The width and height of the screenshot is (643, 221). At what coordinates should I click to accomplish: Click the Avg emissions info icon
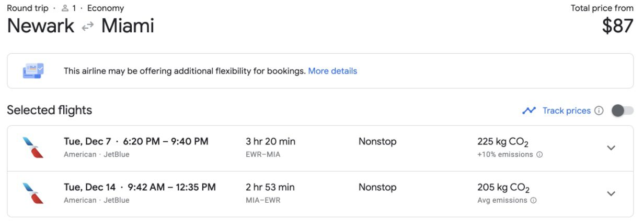[x=533, y=200]
